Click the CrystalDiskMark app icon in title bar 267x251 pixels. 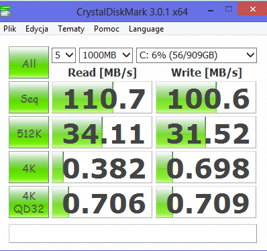5,11
